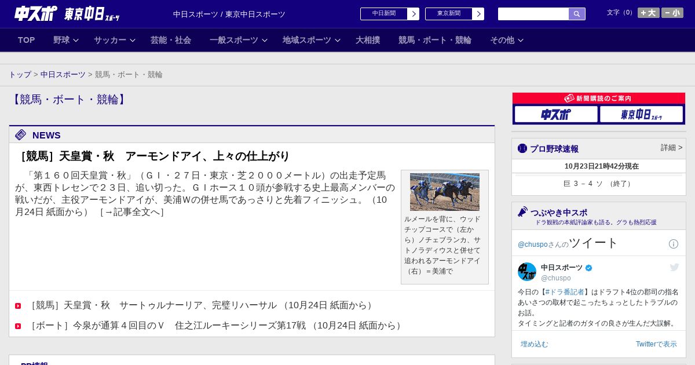The height and width of the screenshot is (365, 695).
Task: Expand the 地域スポーツ menu dropdown
Action: click(x=312, y=40)
